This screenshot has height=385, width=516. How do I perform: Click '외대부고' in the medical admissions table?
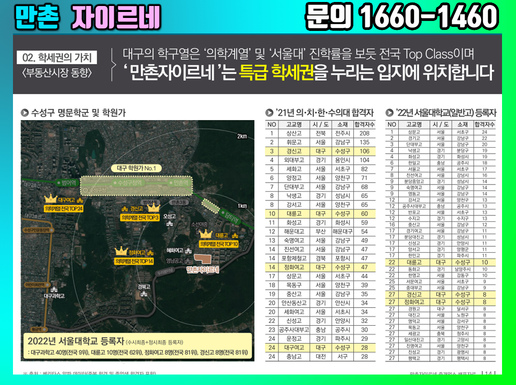pyautogui.click(x=294, y=160)
